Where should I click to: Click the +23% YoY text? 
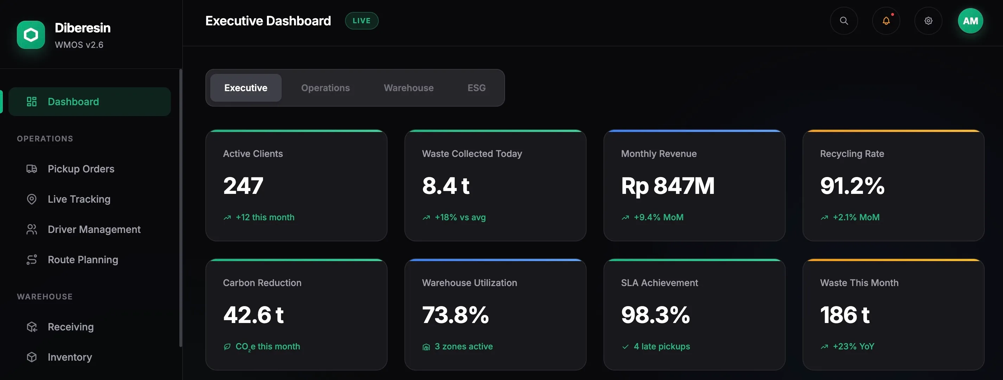854,347
